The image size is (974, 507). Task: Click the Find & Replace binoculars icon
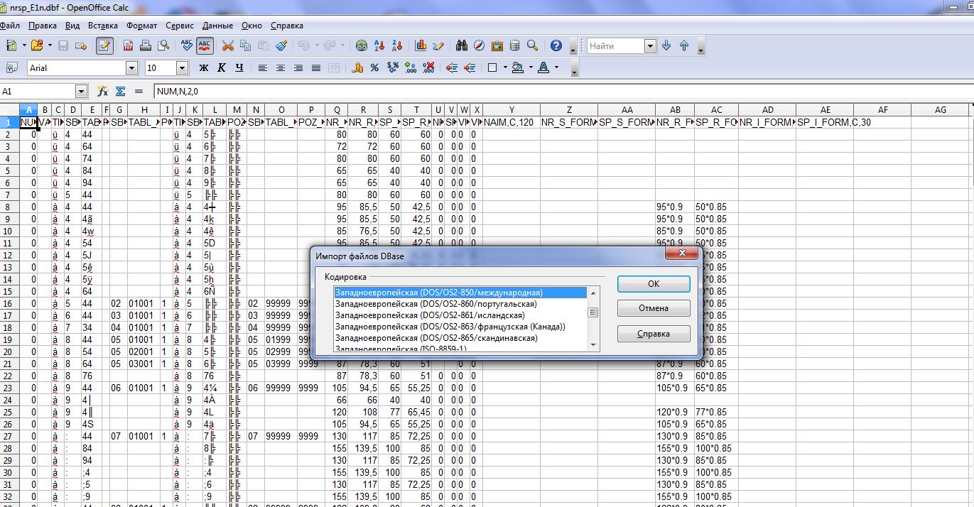click(x=461, y=45)
